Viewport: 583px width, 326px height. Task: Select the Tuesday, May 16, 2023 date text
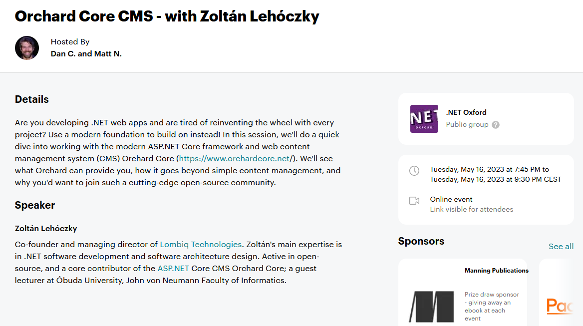[x=495, y=174]
